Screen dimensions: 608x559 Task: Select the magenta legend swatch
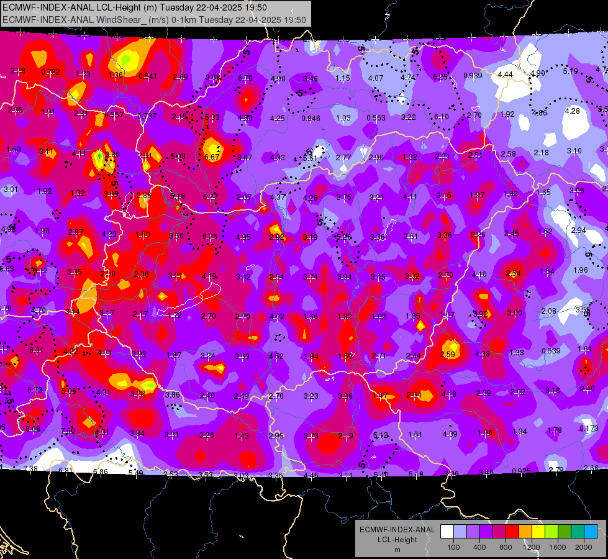tap(499, 532)
